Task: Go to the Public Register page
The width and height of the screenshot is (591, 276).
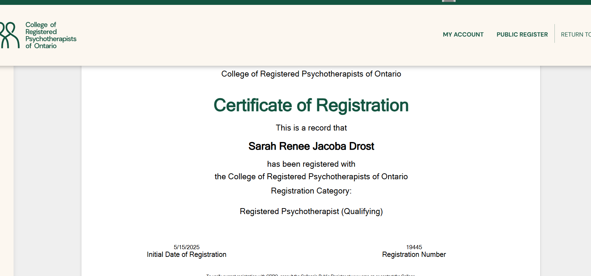Action: pos(522,34)
